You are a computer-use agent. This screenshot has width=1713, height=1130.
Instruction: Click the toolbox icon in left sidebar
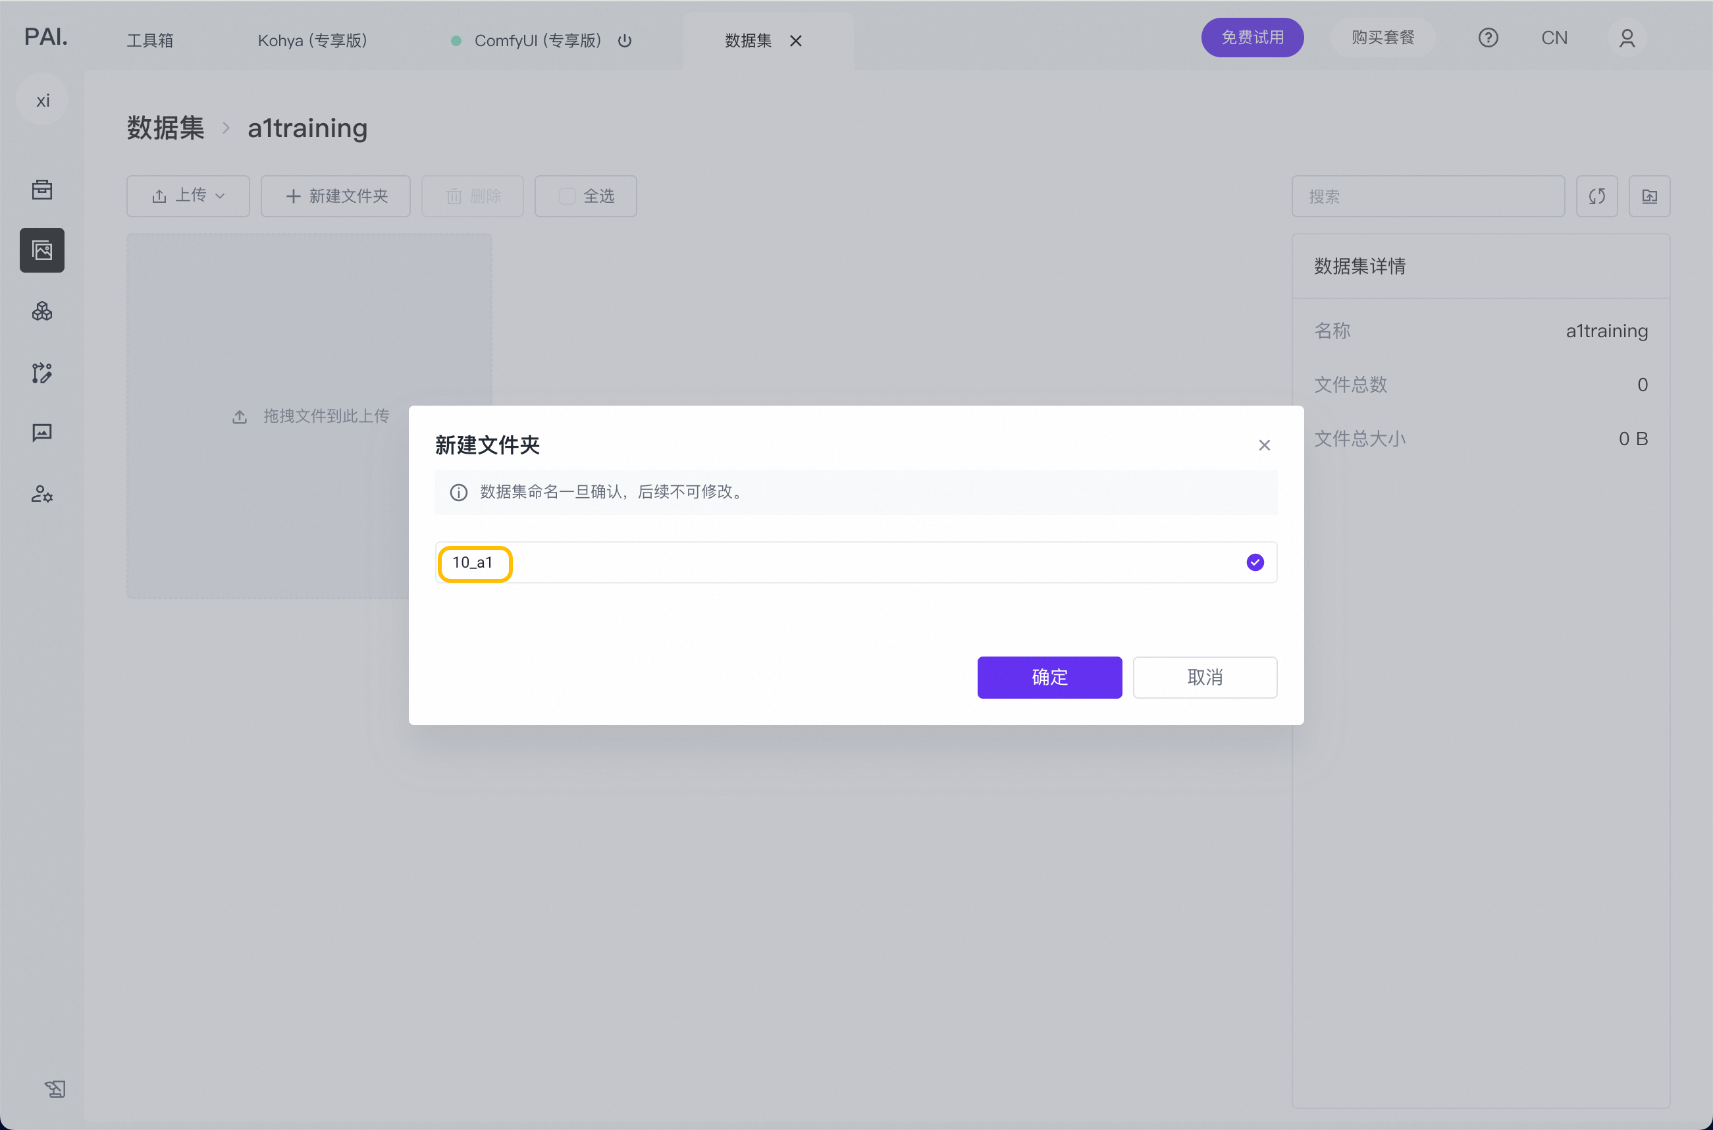click(41, 190)
